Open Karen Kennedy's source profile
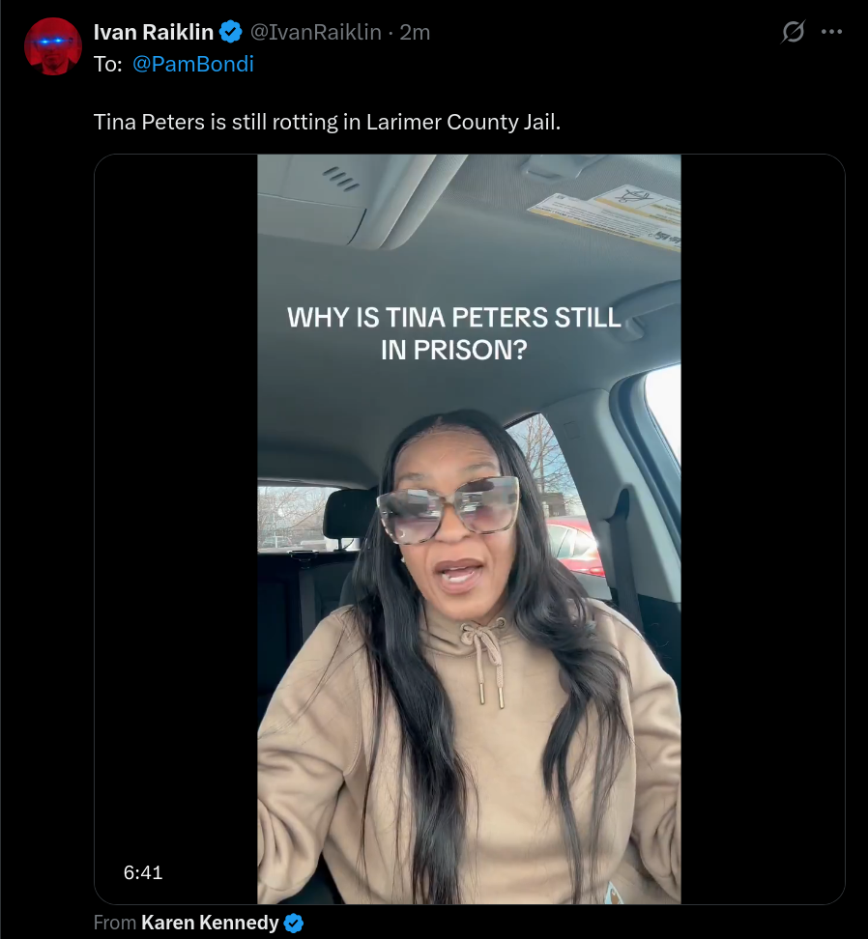 (210, 923)
